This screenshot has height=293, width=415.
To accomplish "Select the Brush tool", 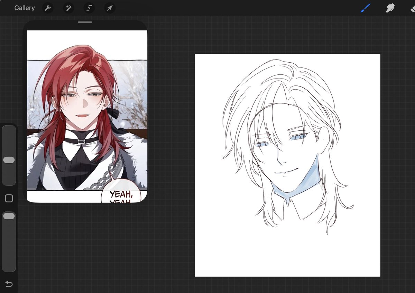I will click(x=366, y=8).
